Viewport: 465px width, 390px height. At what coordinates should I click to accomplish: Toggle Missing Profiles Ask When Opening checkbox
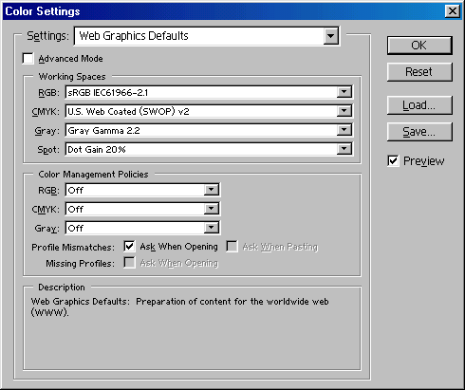(x=129, y=263)
